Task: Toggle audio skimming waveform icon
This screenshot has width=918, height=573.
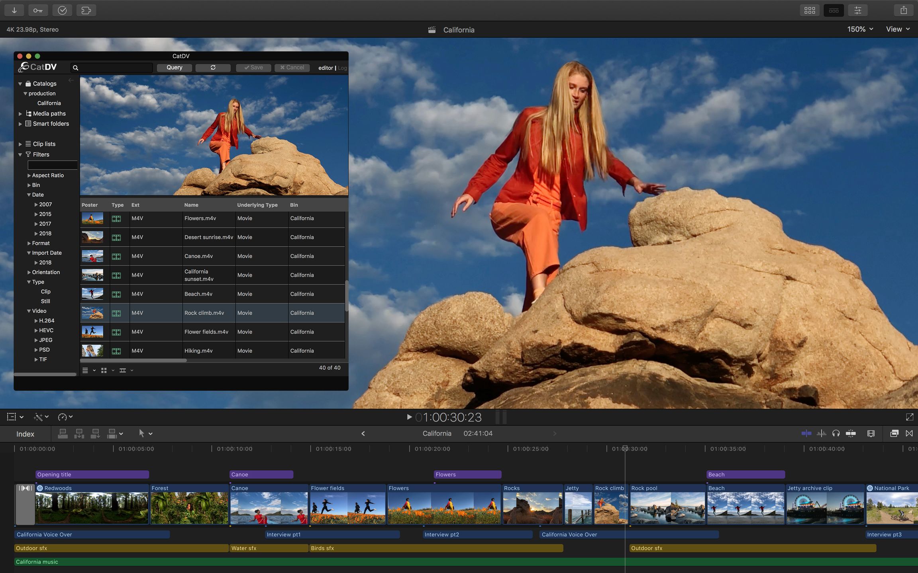Action: [x=822, y=433]
